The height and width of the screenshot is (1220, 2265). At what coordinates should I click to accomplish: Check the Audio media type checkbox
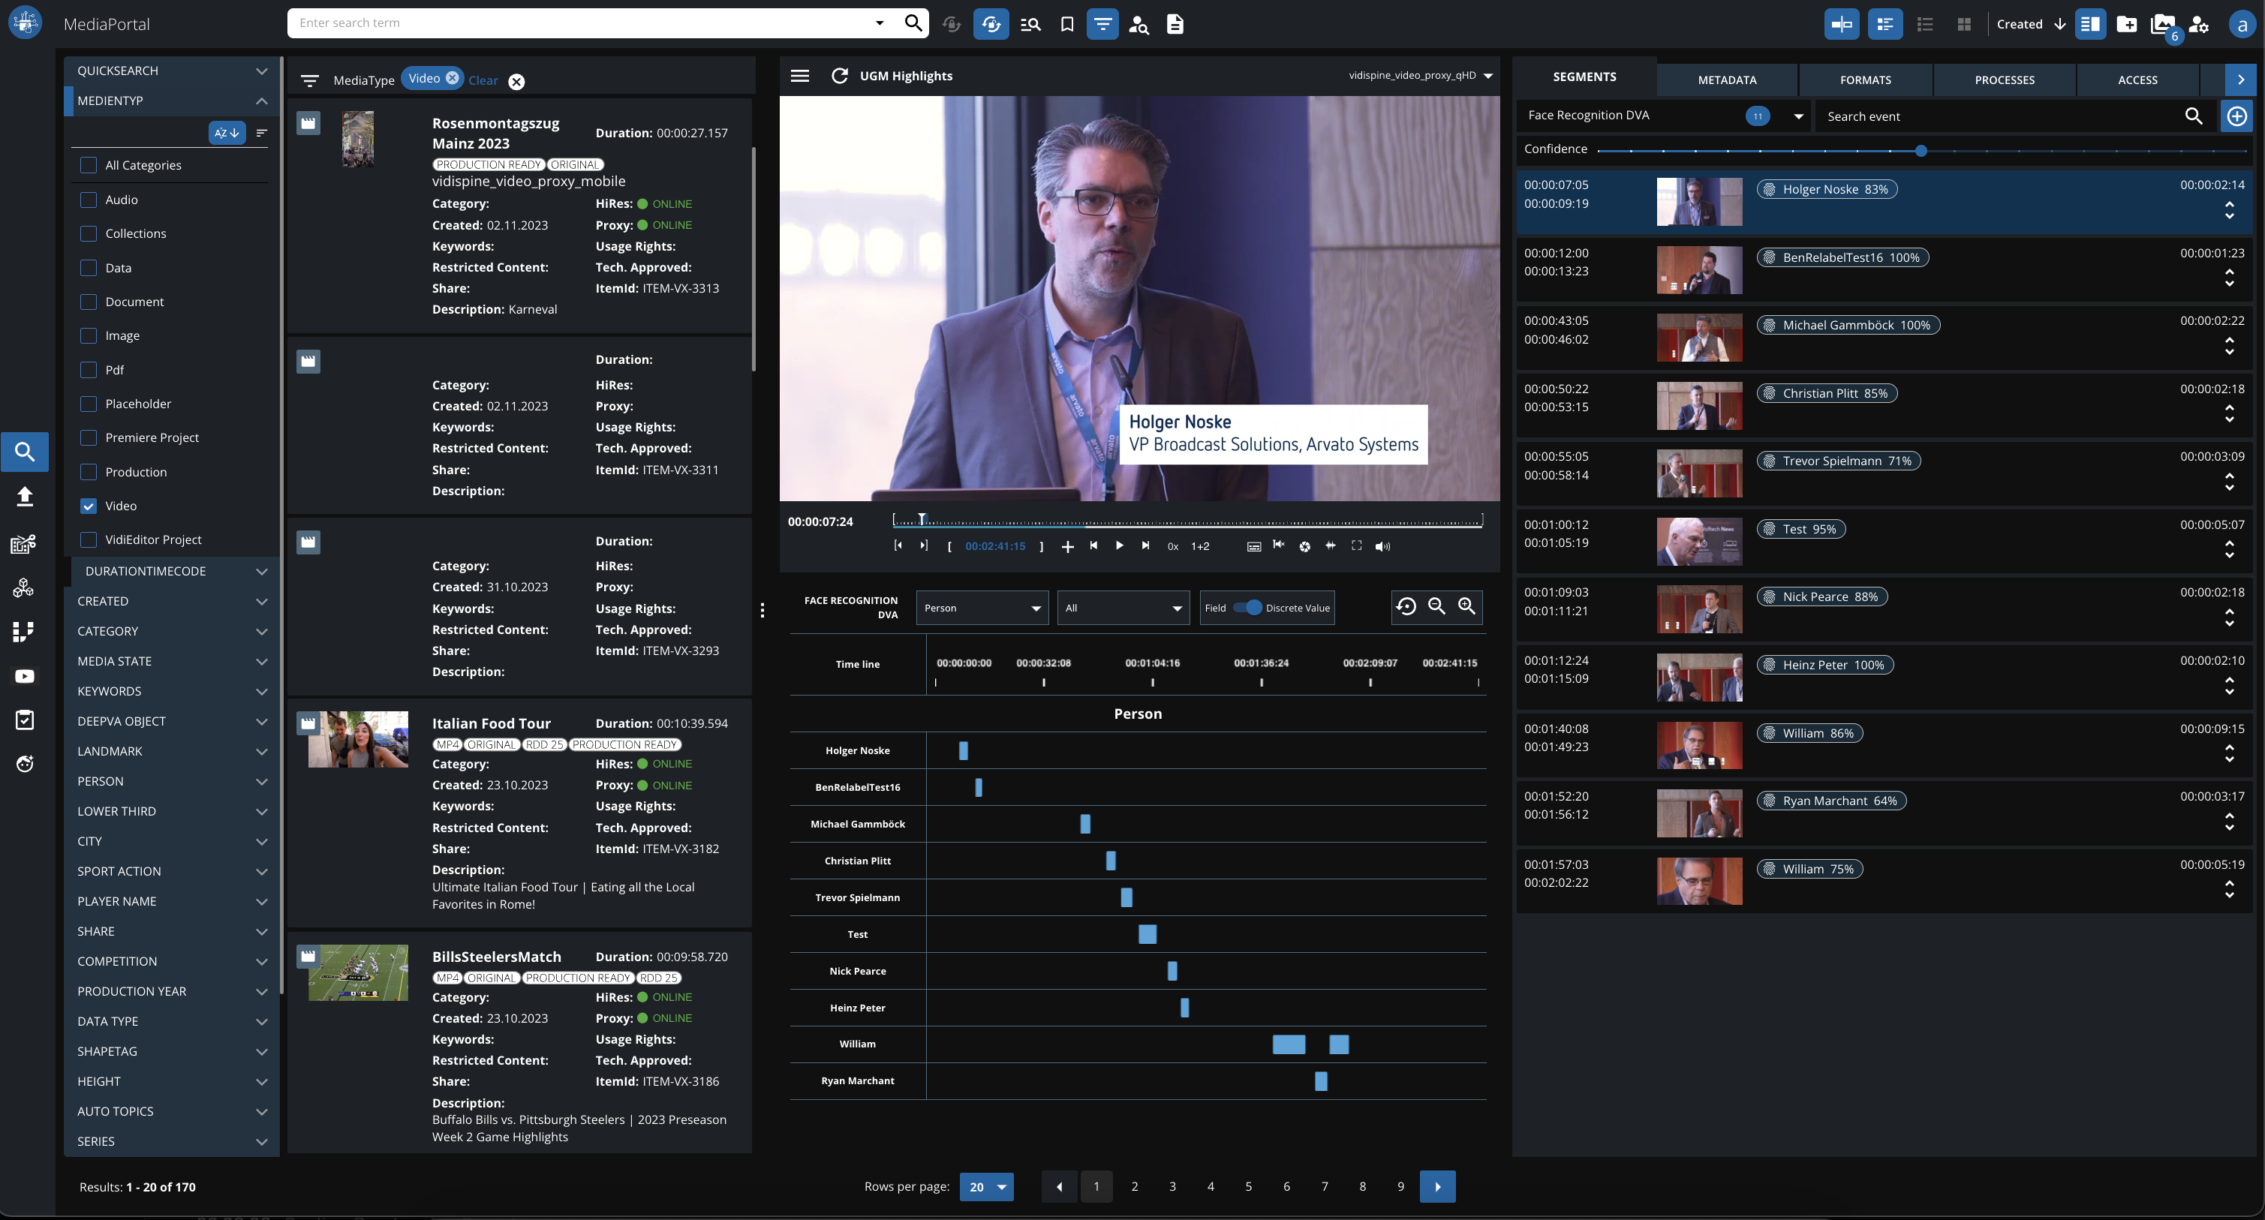[x=89, y=200]
